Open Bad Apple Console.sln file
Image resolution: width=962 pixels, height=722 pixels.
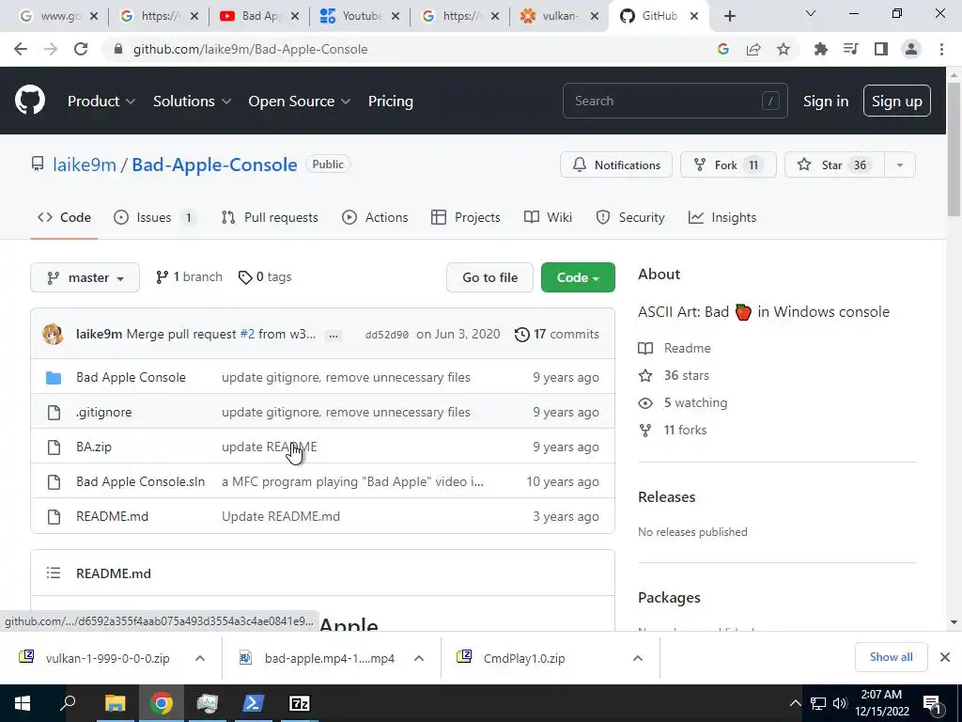coord(141,482)
